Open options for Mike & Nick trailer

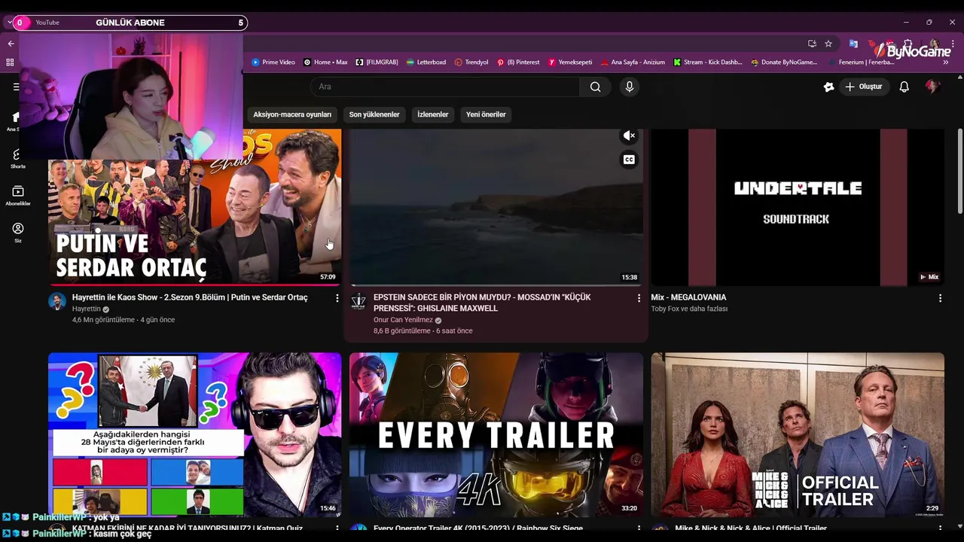tap(940, 529)
